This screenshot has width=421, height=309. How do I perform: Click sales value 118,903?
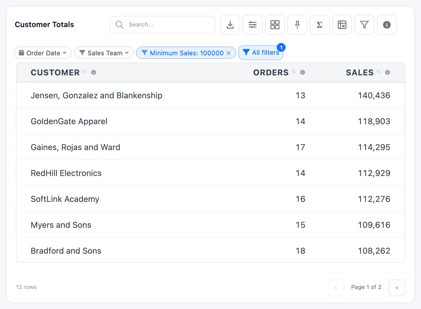pos(374,121)
